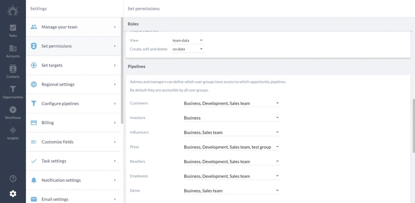Open the Contacts person icon

(x=12, y=69)
